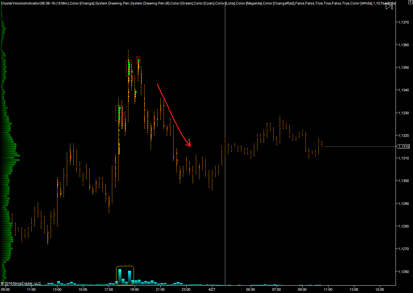The width and height of the screenshot is (413, 293).
Task: Click the 2016 NinjaTrader, LLC copyright text
Action: coord(21,283)
